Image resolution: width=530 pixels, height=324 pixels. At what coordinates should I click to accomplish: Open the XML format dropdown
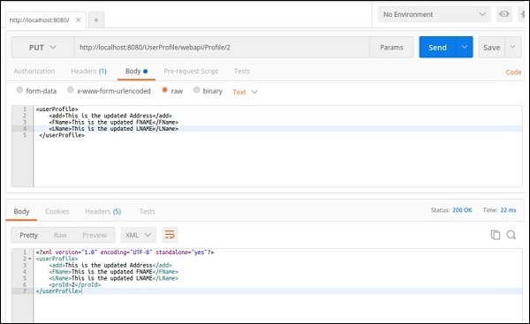[x=139, y=235]
